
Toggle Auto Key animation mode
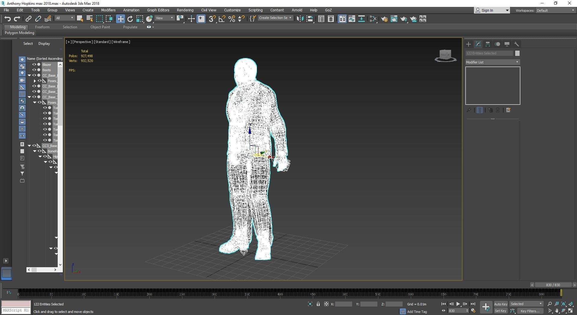[500, 304]
